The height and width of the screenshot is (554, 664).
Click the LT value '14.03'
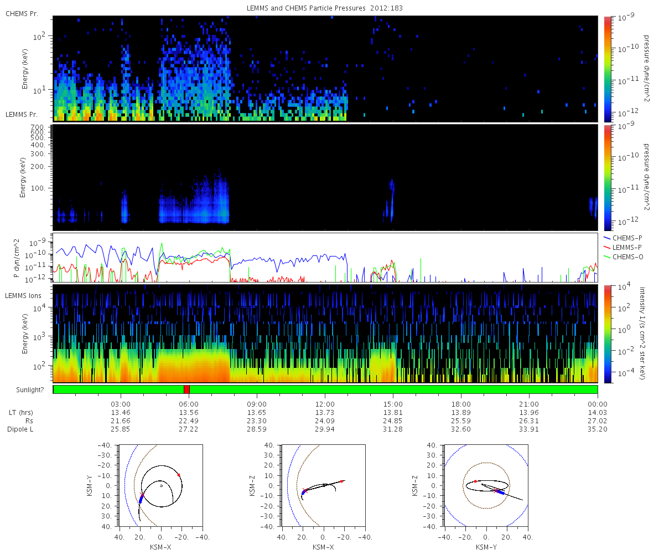(598, 413)
